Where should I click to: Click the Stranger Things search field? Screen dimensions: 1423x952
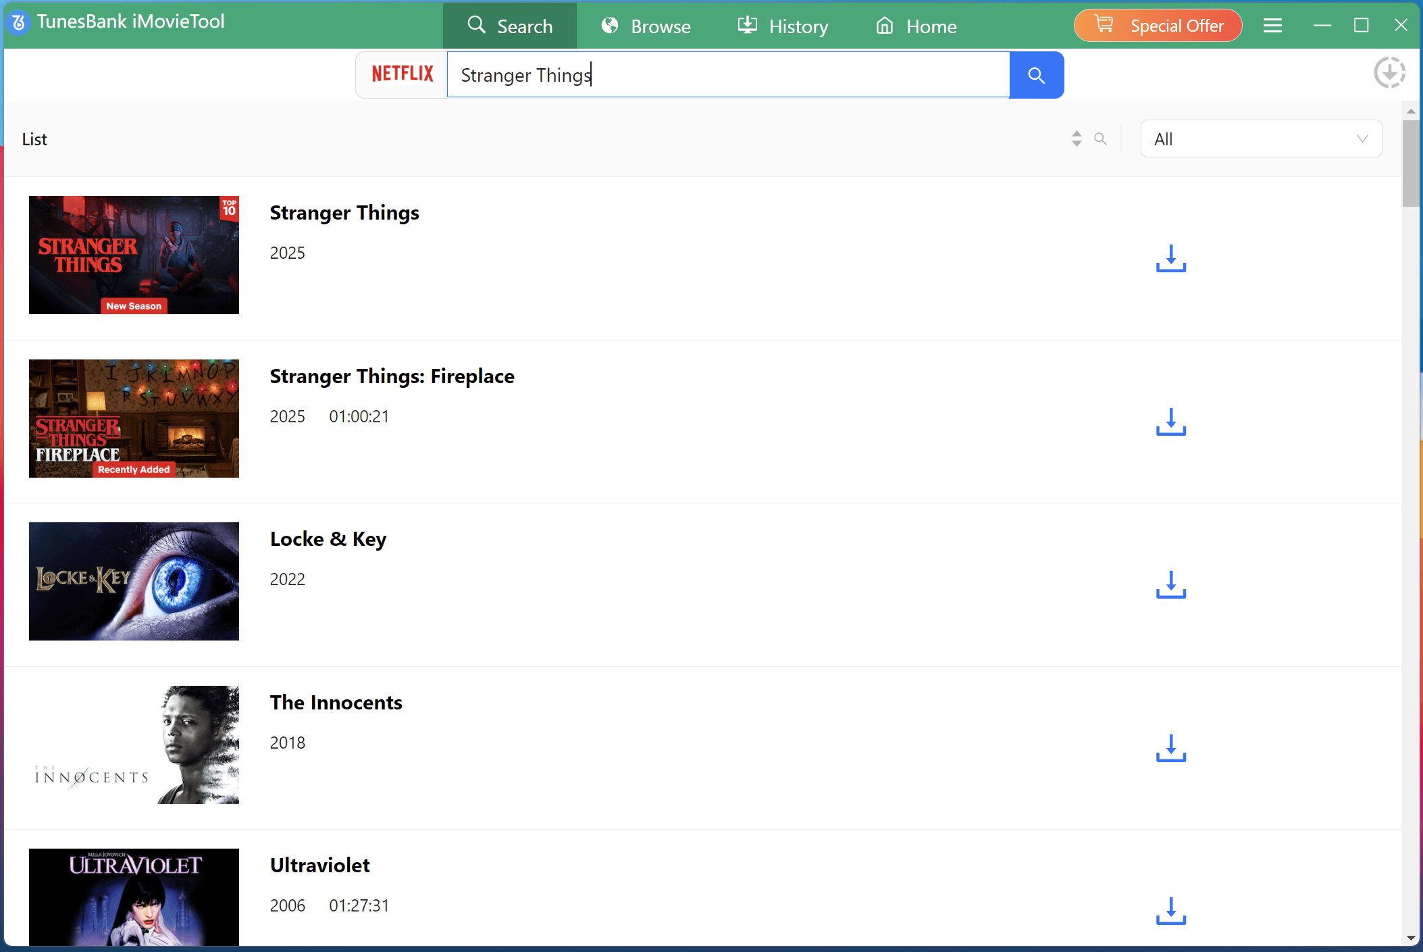[x=728, y=75]
